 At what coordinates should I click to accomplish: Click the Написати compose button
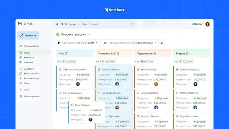(x=28, y=35)
